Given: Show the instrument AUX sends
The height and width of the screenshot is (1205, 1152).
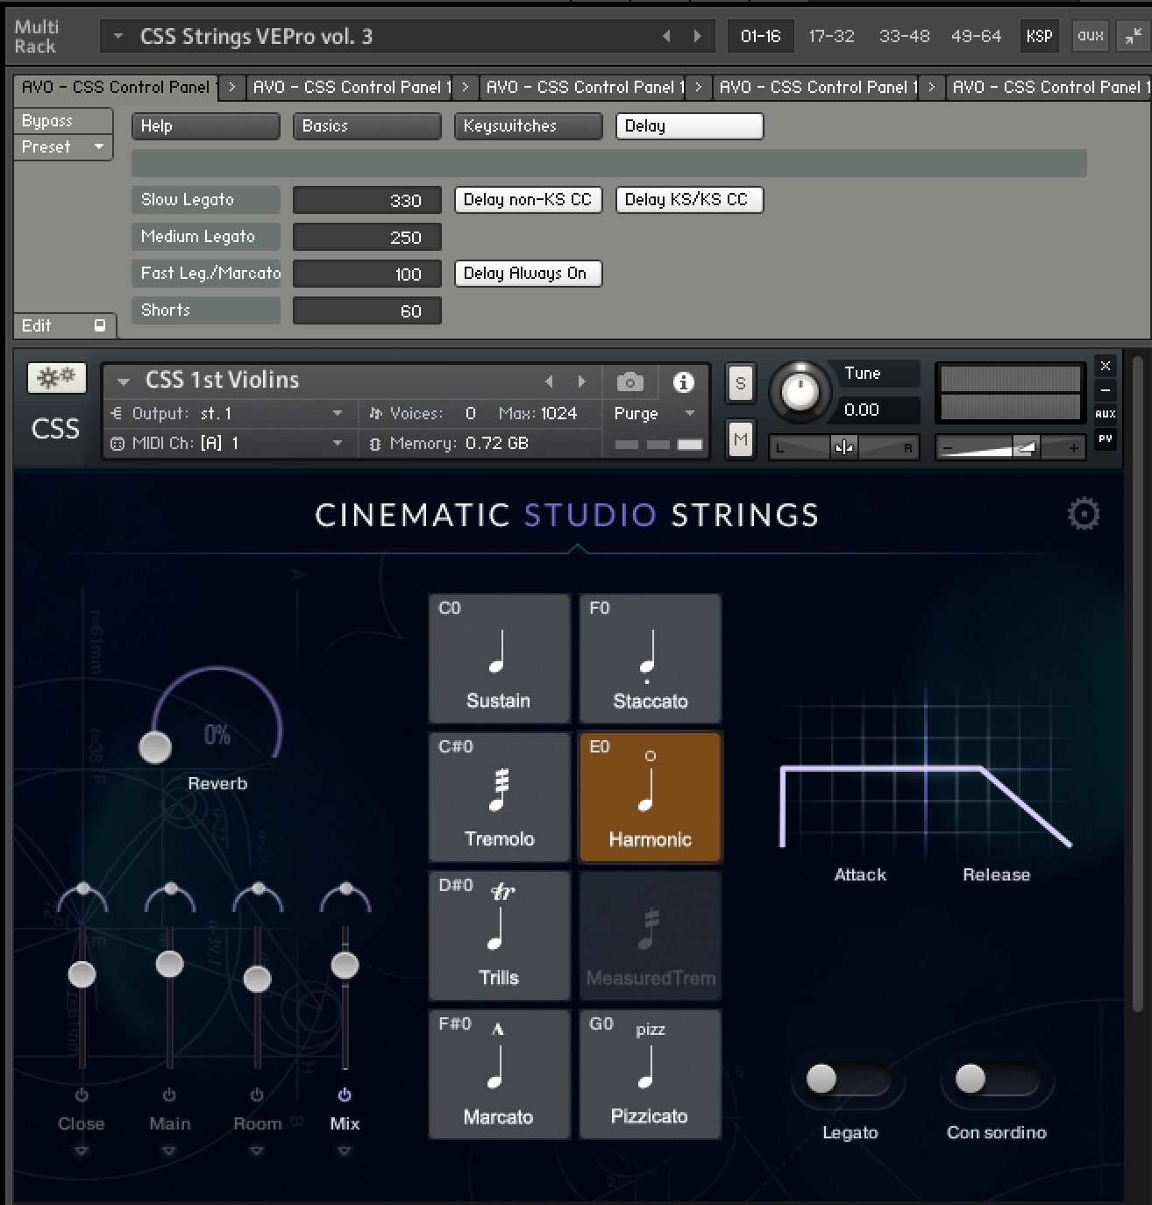Looking at the screenshot, I should [1106, 414].
